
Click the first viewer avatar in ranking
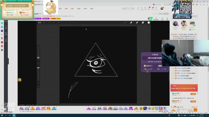pyautogui.click(x=175, y=24)
